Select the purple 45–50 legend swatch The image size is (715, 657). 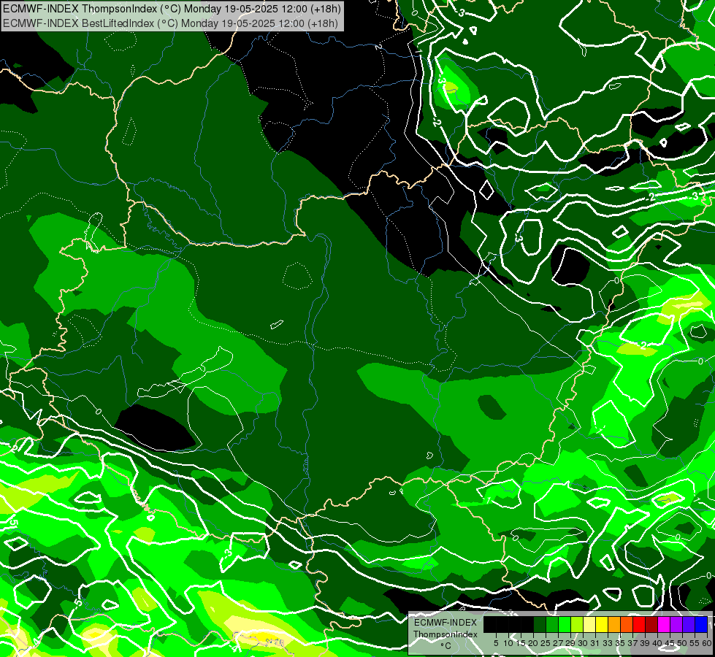676,625
